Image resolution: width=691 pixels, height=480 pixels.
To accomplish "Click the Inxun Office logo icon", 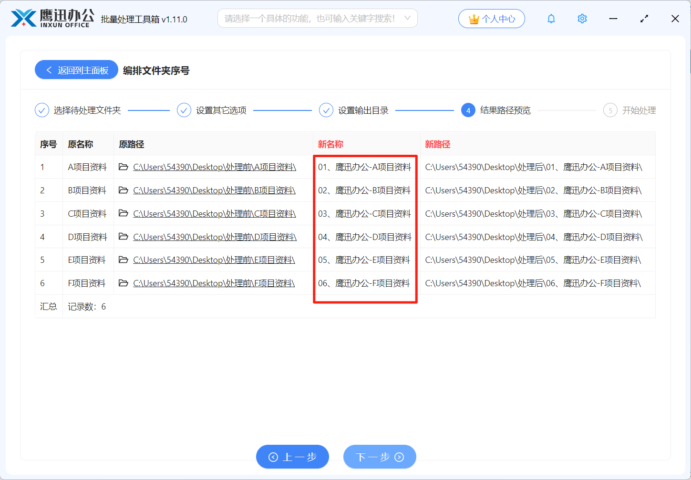I will (x=23, y=18).
